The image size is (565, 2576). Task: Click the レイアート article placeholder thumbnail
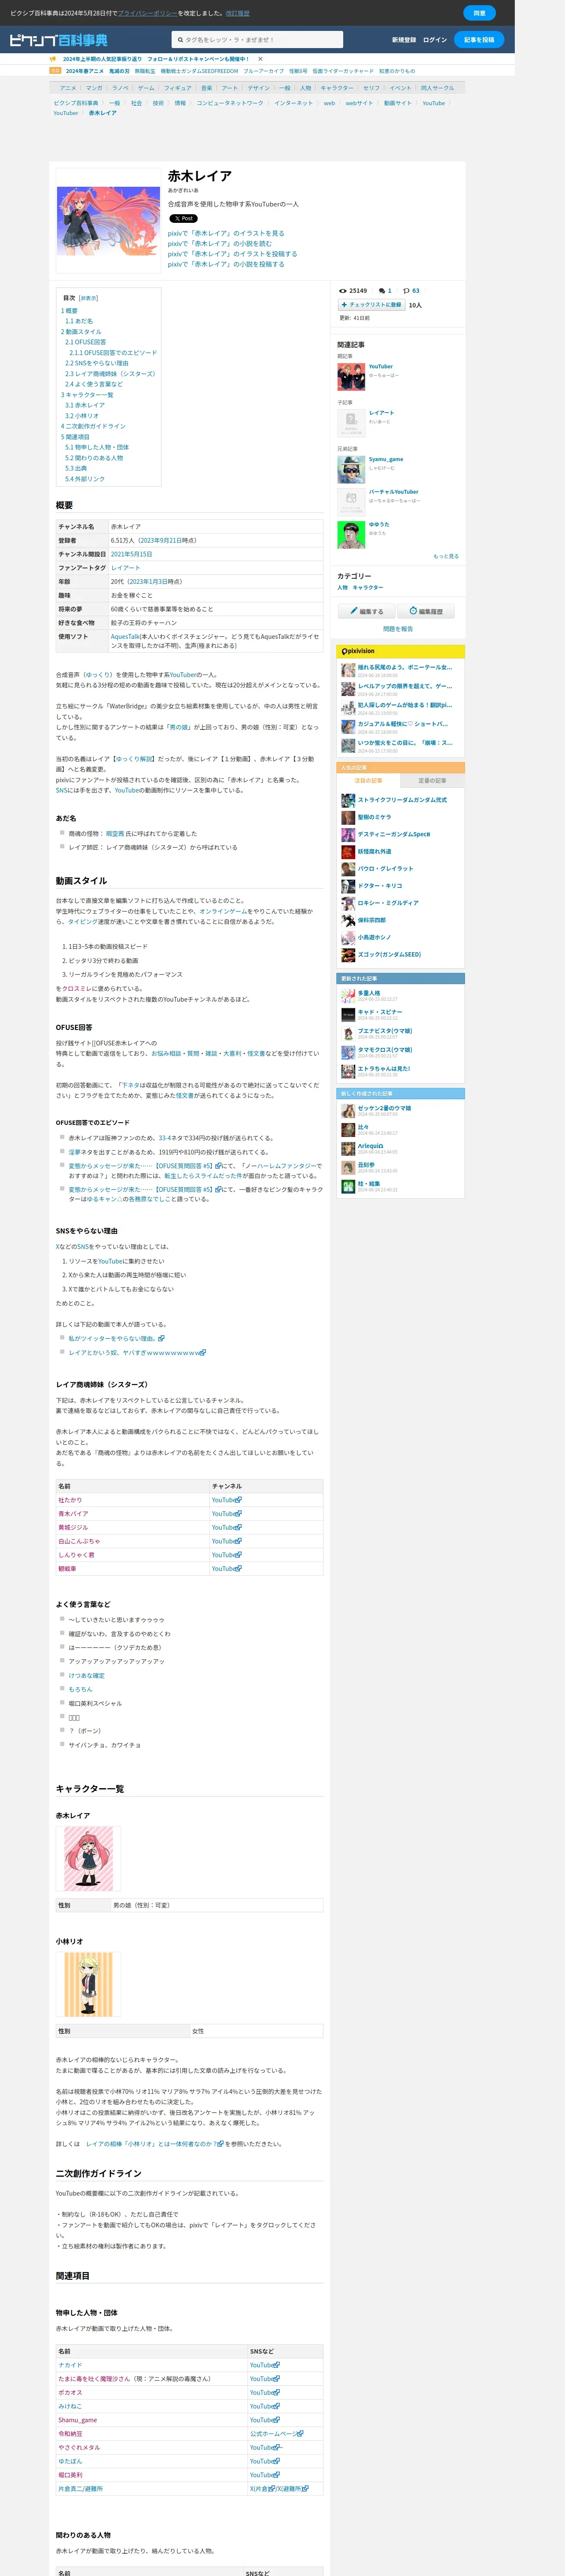pos(351,423)
